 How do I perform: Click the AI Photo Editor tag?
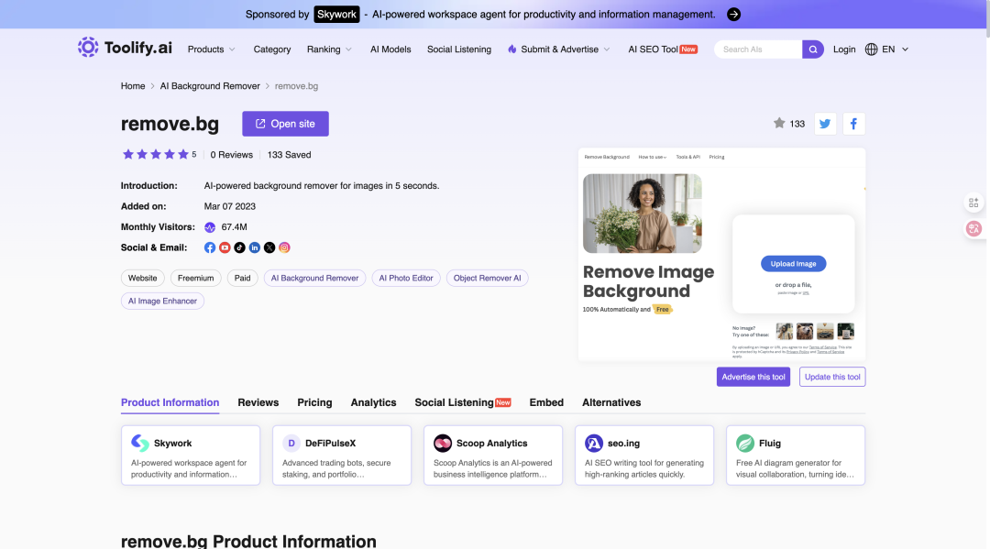406,278
